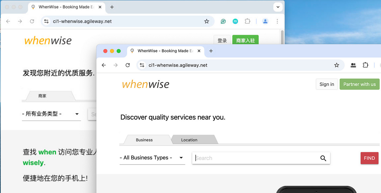381x193 pixels.
Task: Switch to Business tab
Action: click(x=144, y=140)
